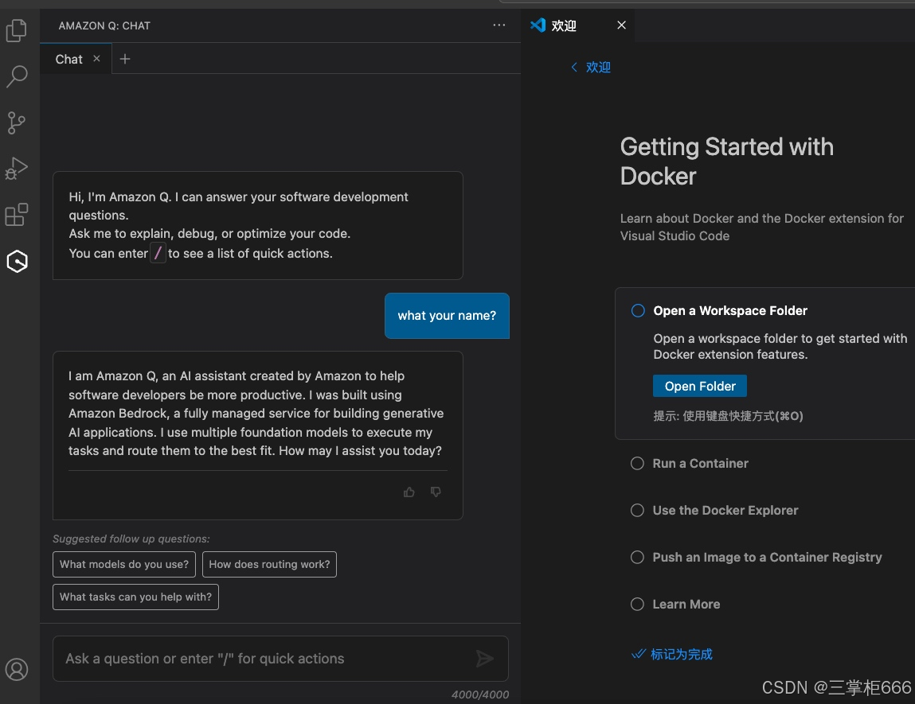Toggle the Open a Workspace Folder step circle
This screenshot has height=704, width=915.
click(x=638, y=310)
